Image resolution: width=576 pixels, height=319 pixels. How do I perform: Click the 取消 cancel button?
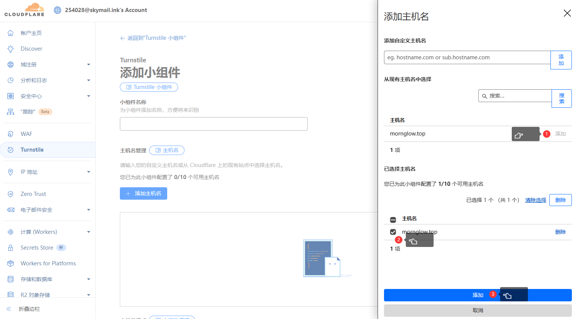pos(478,310)
